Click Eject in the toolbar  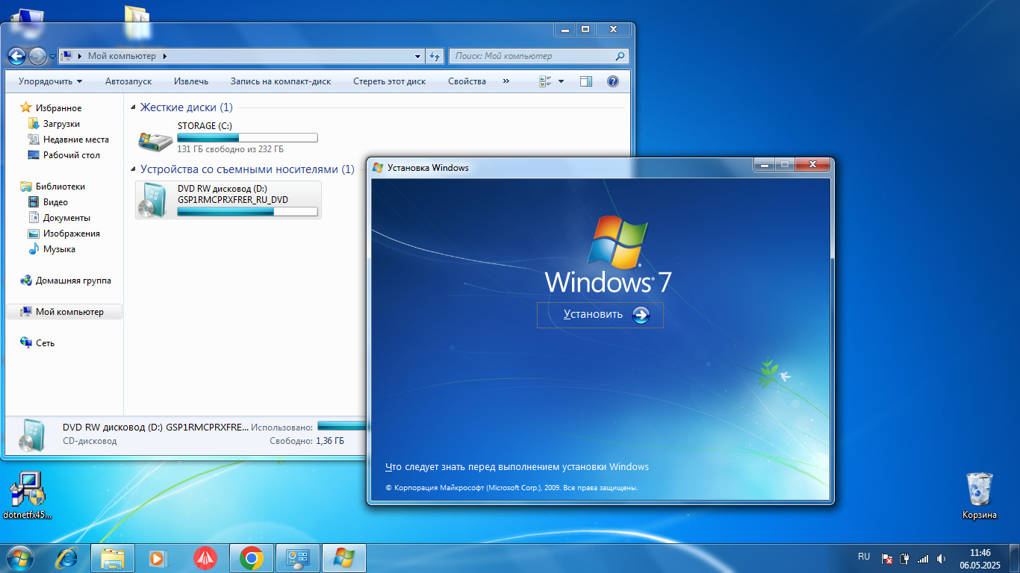click(x=191, y=81)
